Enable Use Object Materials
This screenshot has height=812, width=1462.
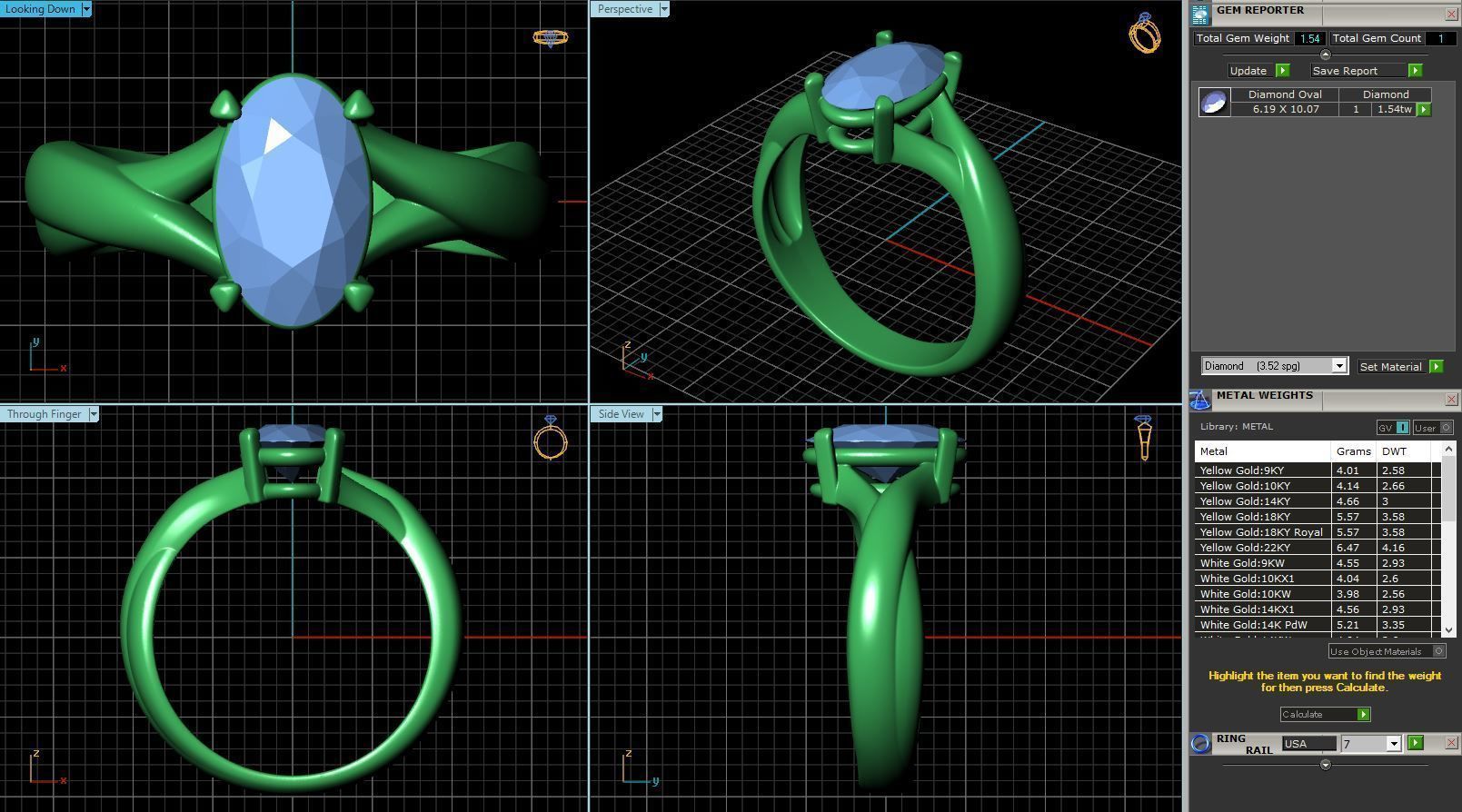point(1387,651)
